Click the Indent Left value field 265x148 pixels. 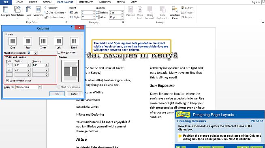coord(87,13)
